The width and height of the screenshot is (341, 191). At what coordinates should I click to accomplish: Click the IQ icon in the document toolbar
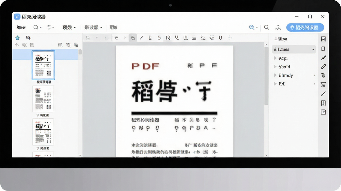[x=168, y=38]
